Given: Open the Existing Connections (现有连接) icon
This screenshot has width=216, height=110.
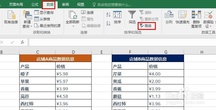Looking at the screenshot, I should (x=11, y=15).
